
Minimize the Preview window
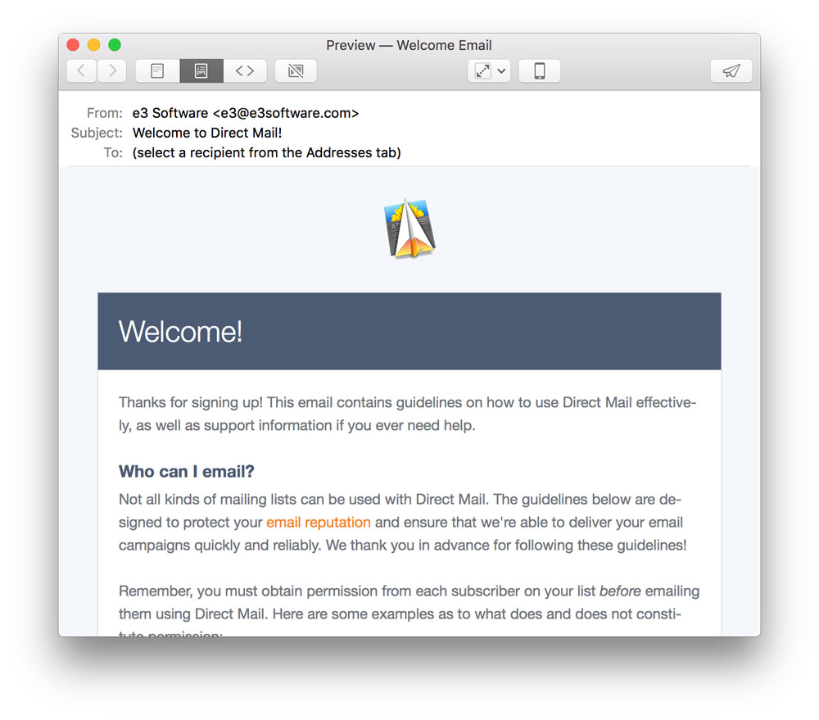click(94, 45)
